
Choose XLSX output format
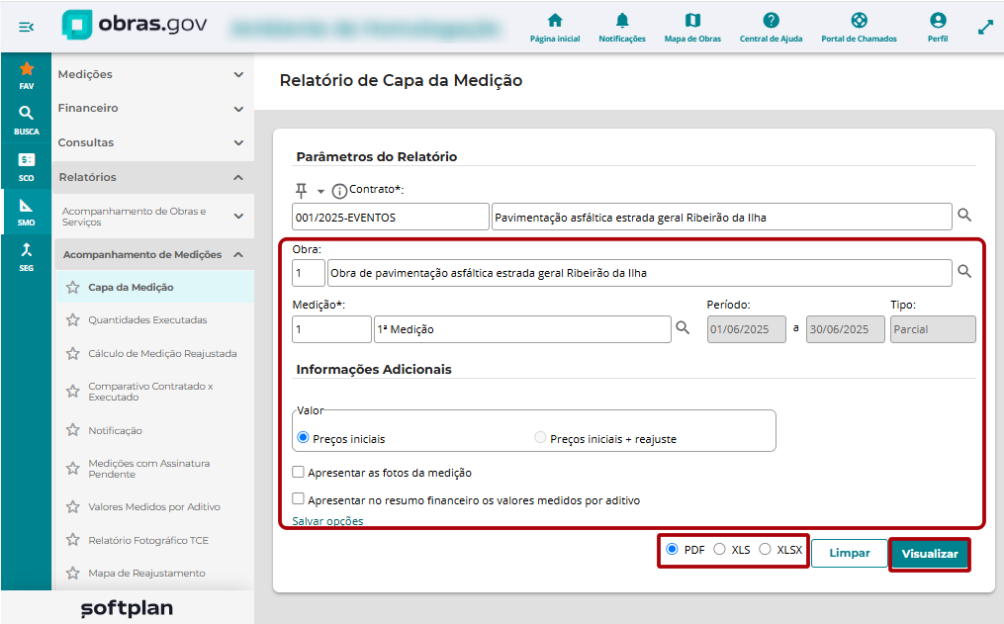(765, 549)
